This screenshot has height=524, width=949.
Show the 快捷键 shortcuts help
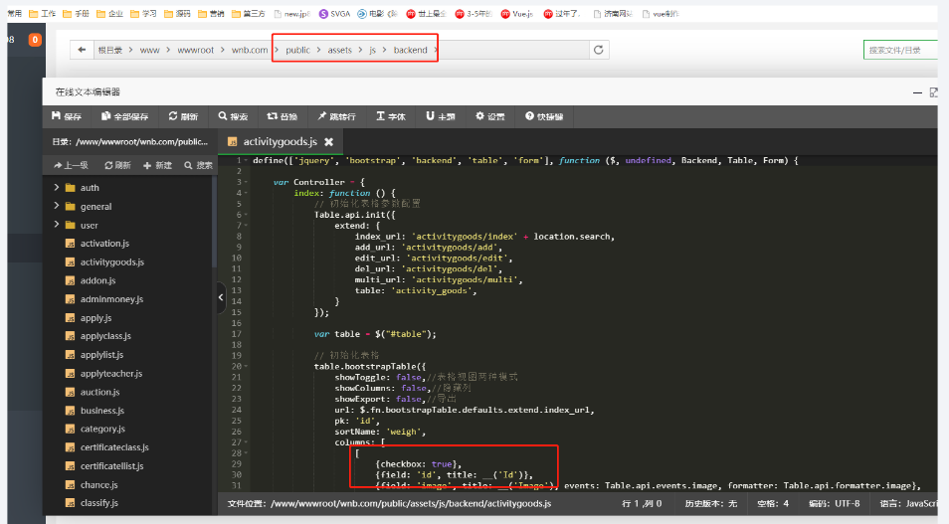click(544, 116)
